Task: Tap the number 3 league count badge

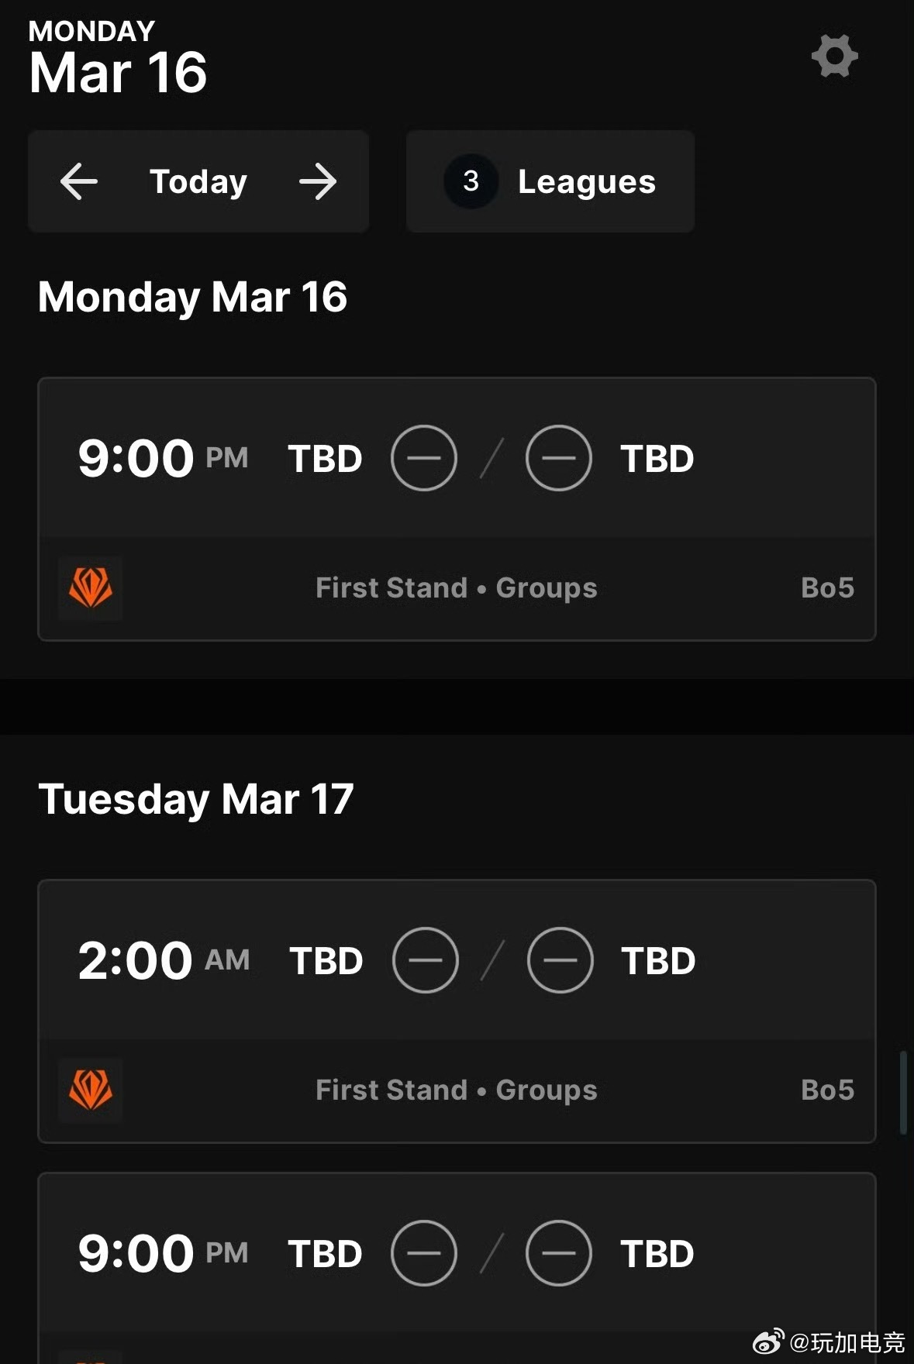Action: [471, 181]
